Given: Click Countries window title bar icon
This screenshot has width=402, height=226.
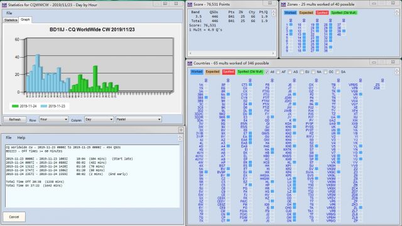Looking at the screenshot, I should [190, 63].
